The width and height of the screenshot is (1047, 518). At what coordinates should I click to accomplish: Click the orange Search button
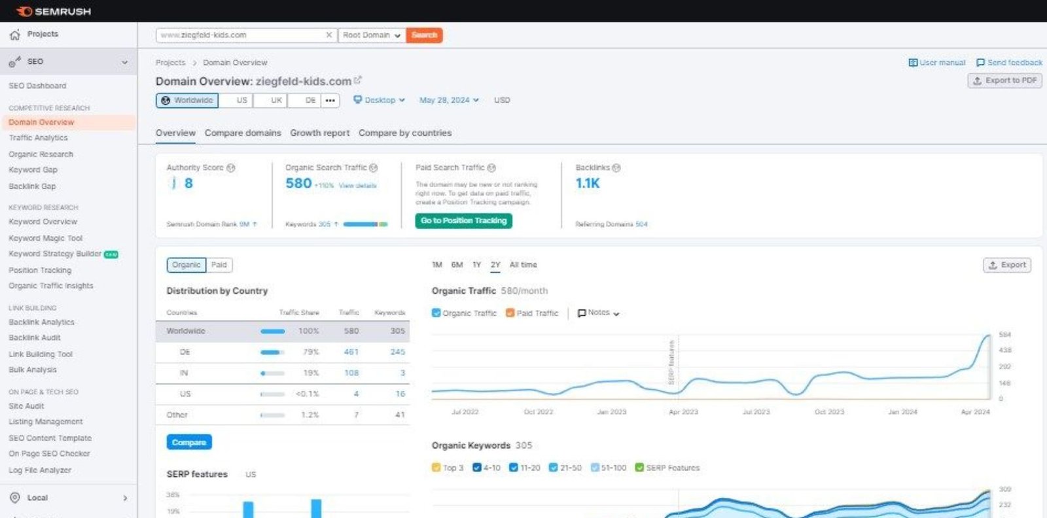(x=424, y=35)
